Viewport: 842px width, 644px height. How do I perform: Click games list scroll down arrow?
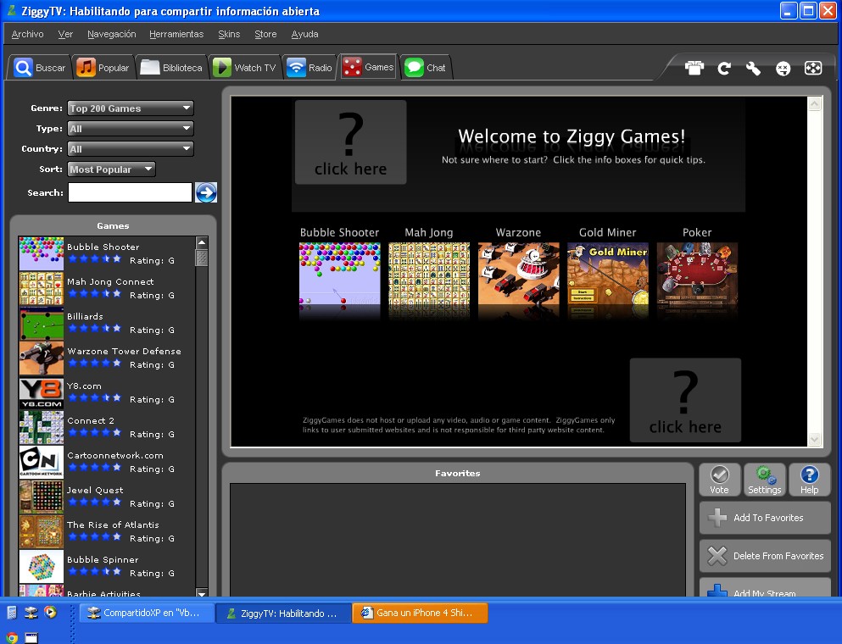click(202, 593)
